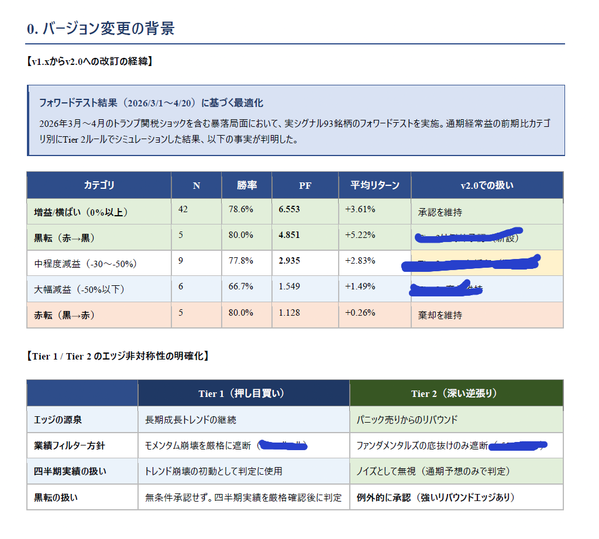Click the heading 0. バージョン変更の背景
Viewport: 599px width, 539px height.
pos(101,29)
